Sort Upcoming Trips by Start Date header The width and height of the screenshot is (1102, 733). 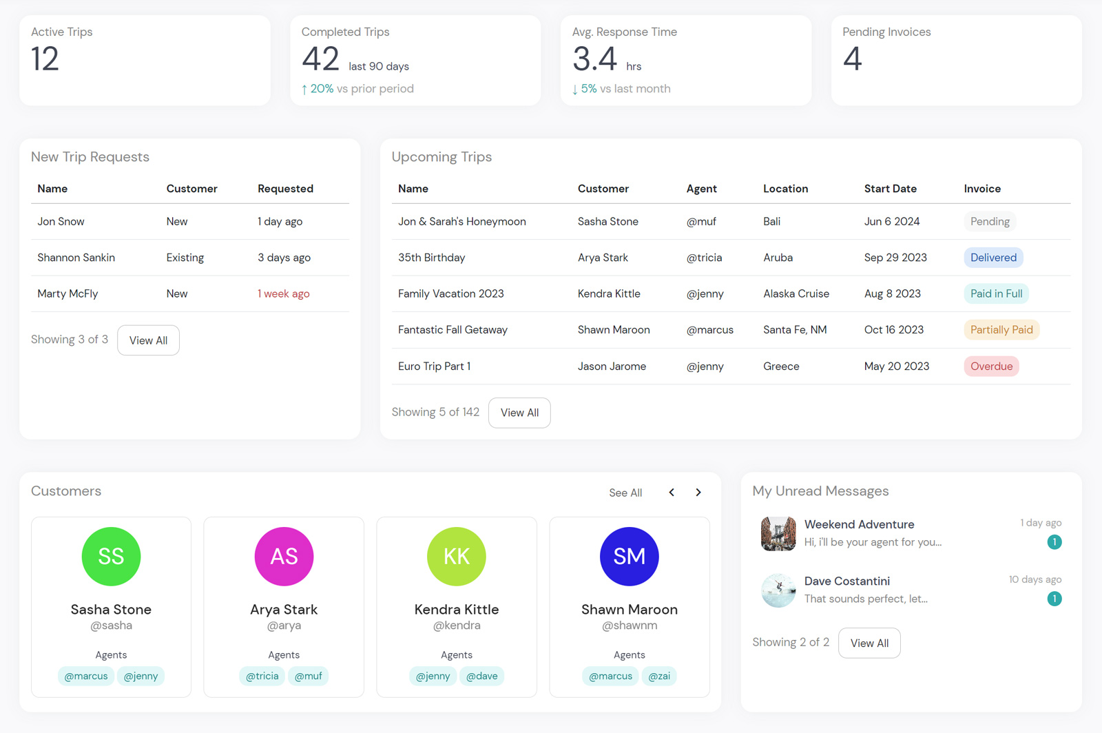[890, 189]
